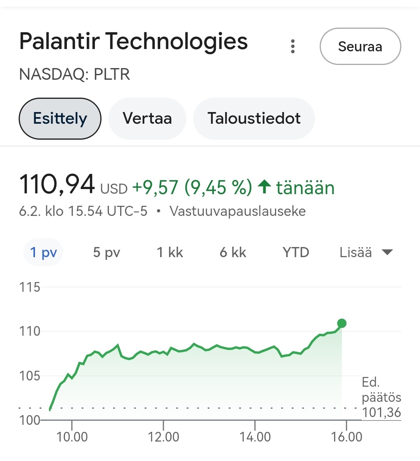This screenshot has width=420, height=461.
Task: Open the Taloustiedot tab
Action: [254, 119]
